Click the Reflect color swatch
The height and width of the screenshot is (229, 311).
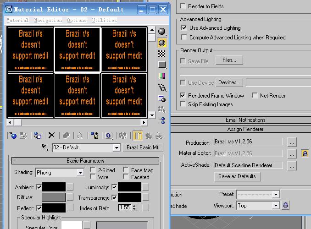point(54,208)
